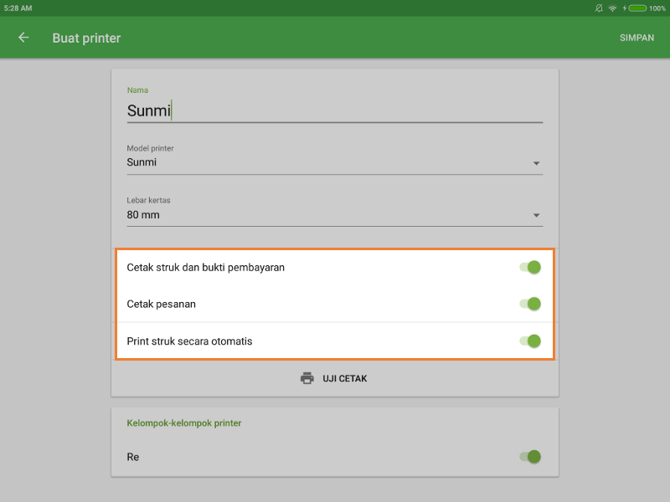670x502 pixels.
Task: Toggle Print struk secara otomatis off
Action: (x=530, y=341)
